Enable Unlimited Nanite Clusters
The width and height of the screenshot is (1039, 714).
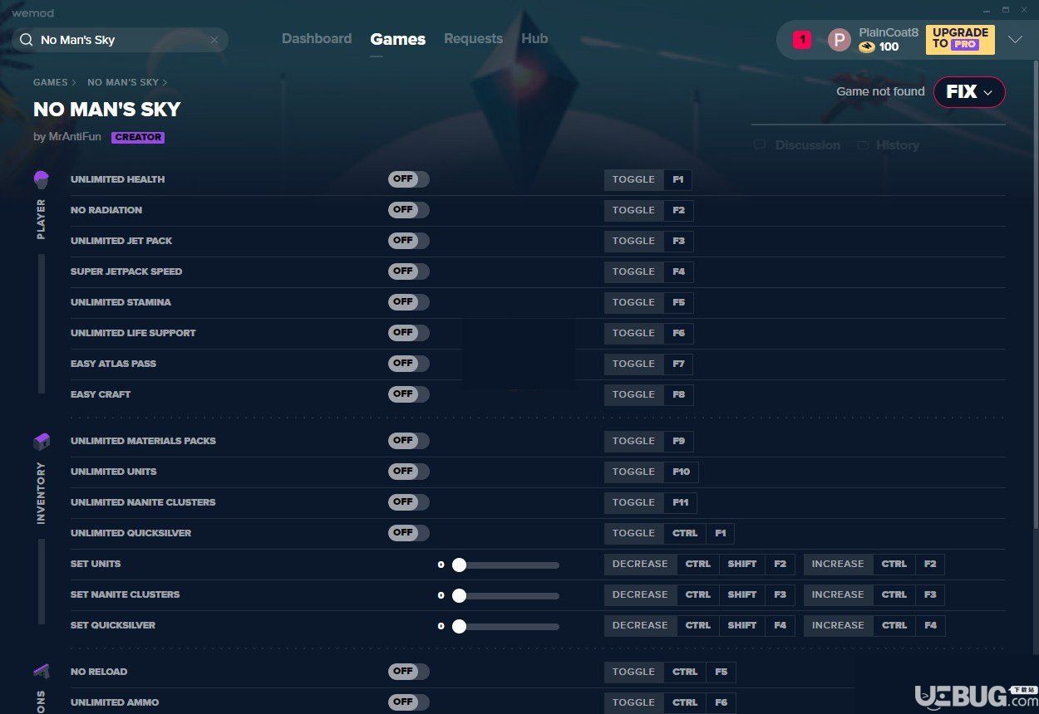(409, 502)
